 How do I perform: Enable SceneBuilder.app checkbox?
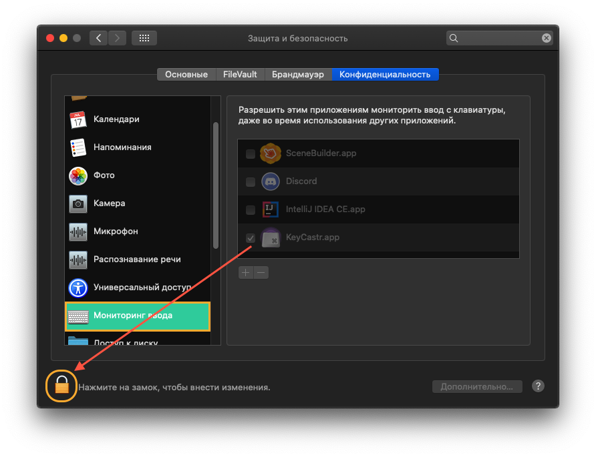click(x=251, y=153)
